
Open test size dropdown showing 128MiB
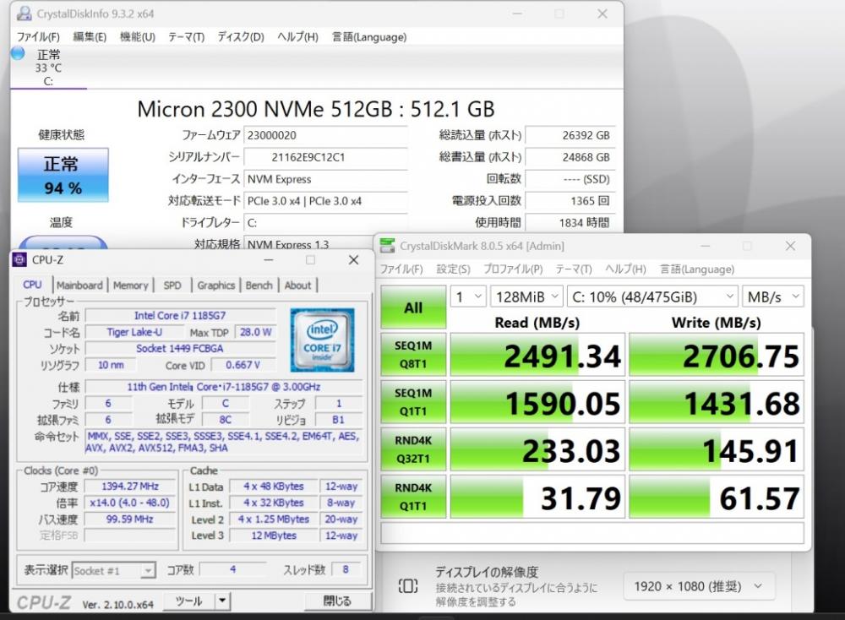click(526, 296)
